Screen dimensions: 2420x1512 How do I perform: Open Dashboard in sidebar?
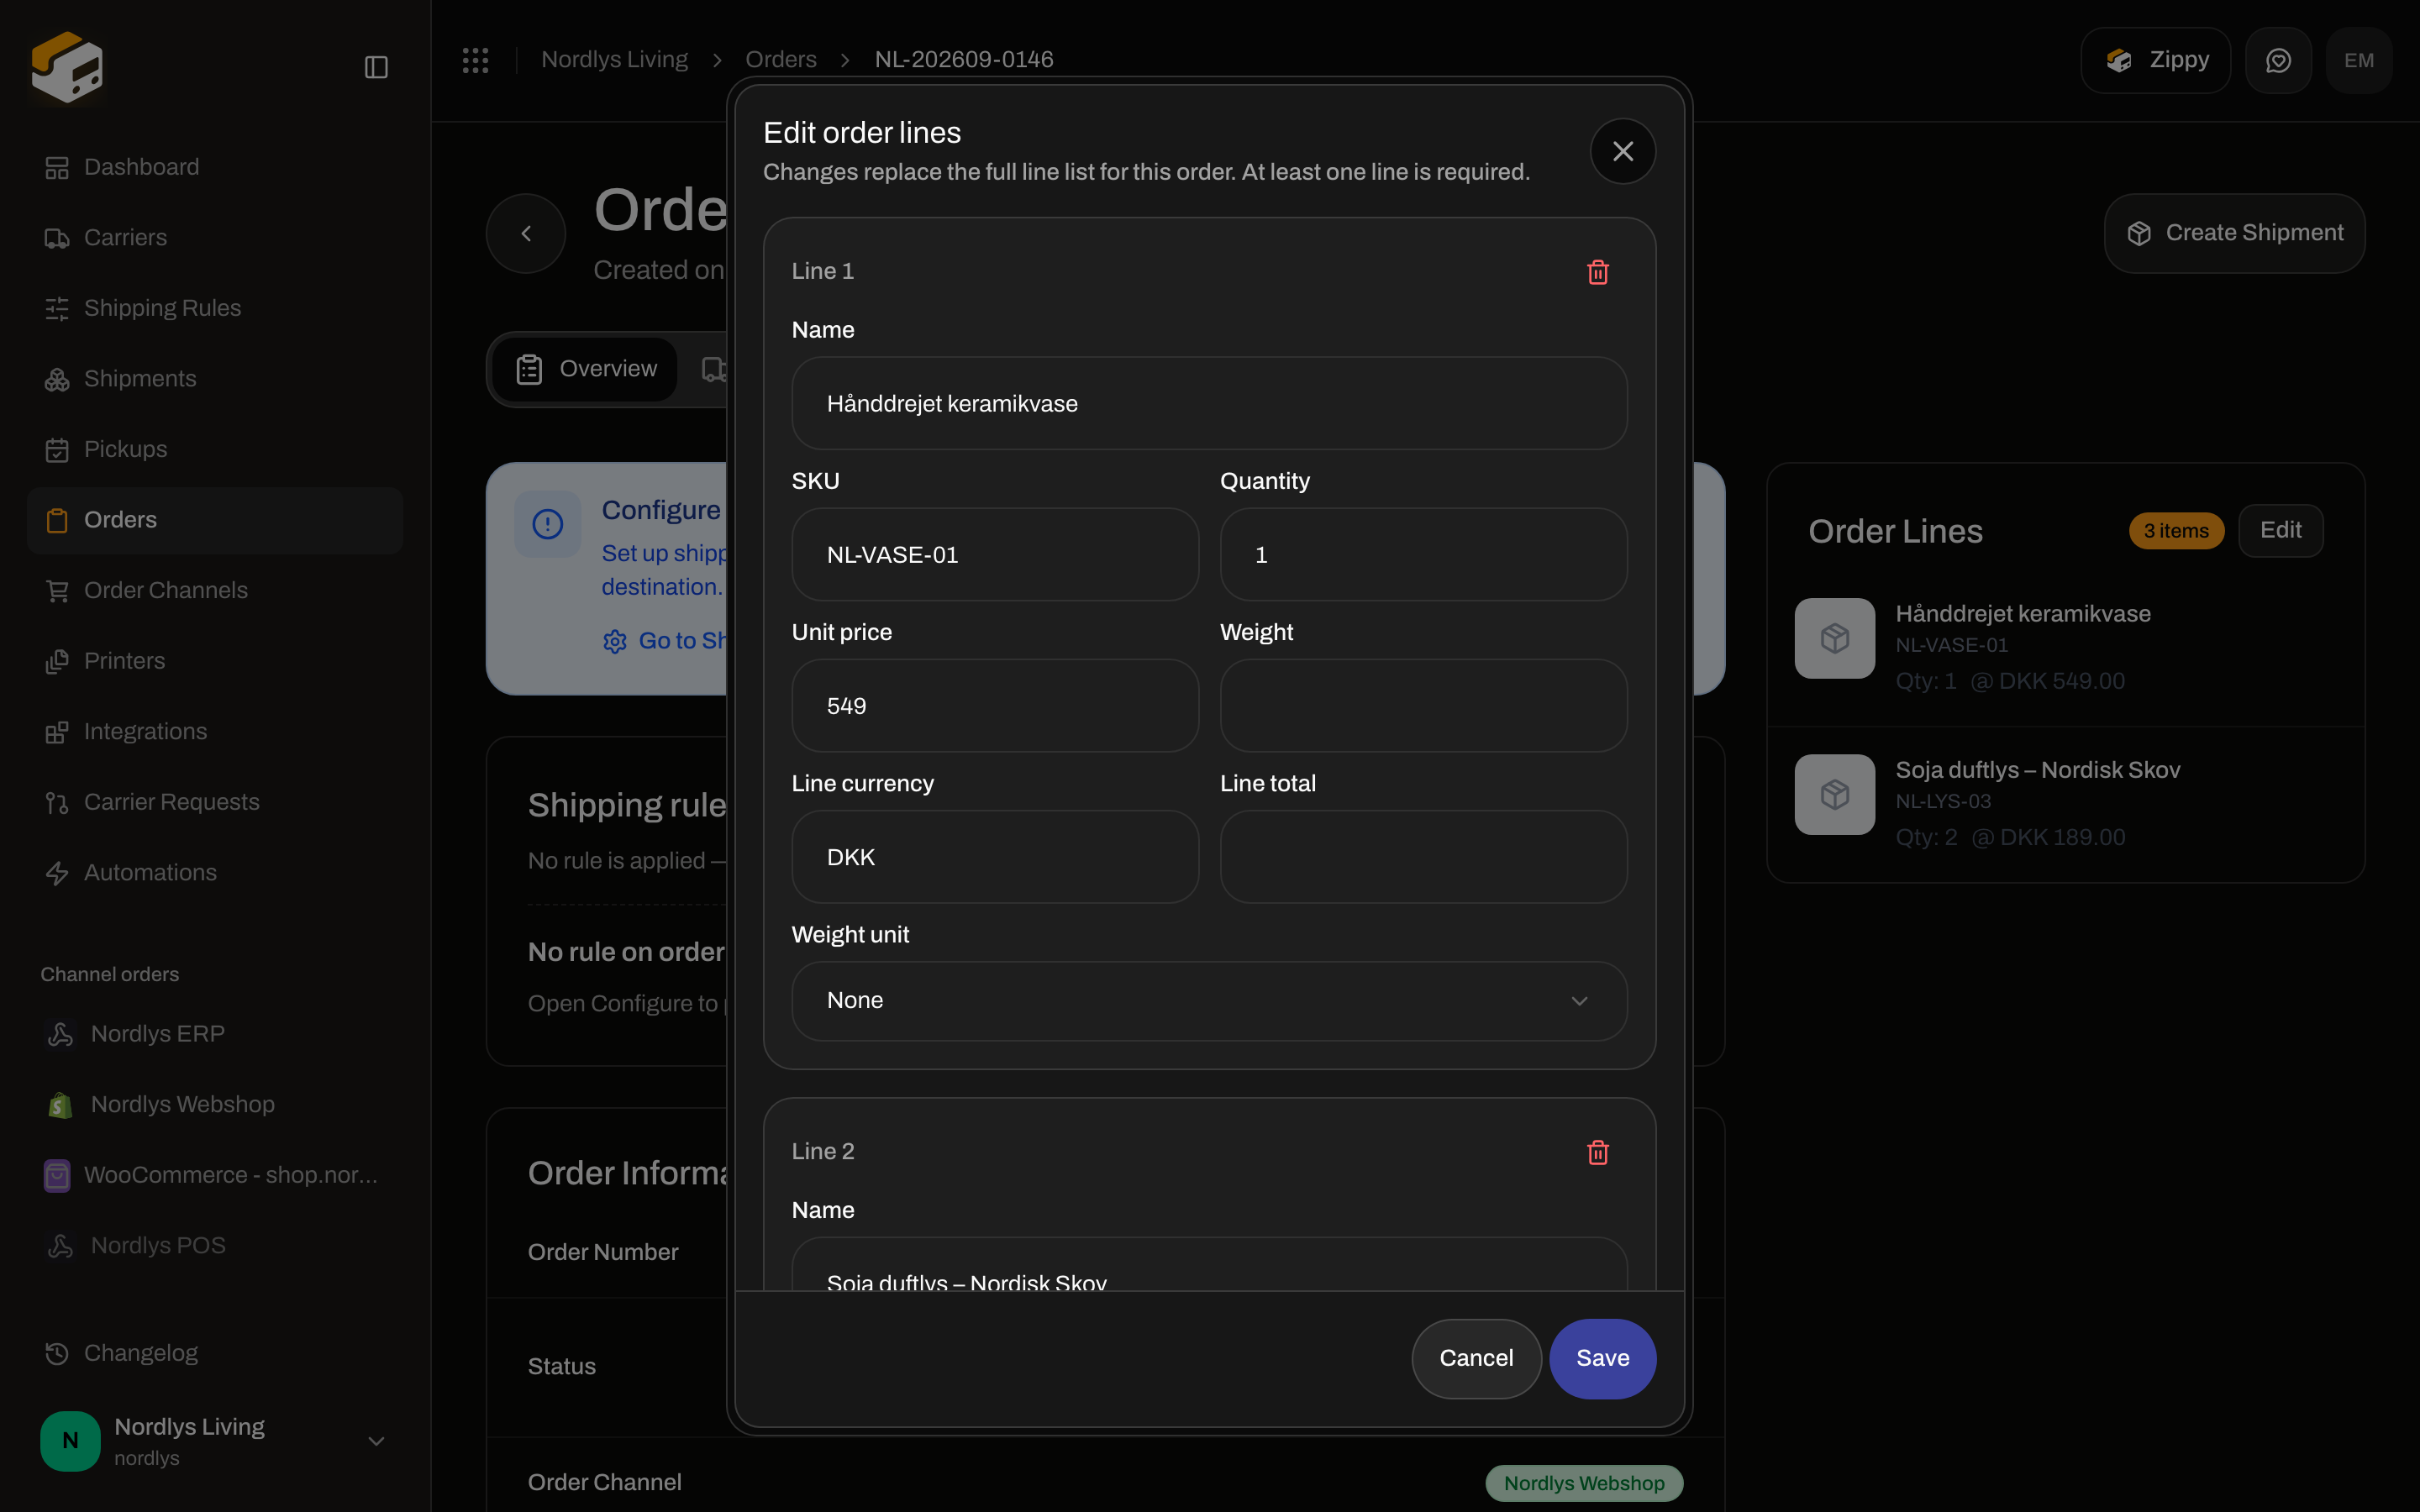[214, 167]
